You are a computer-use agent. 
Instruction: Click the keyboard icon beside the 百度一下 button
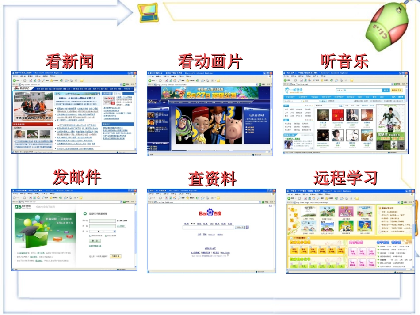click(247, 227)
